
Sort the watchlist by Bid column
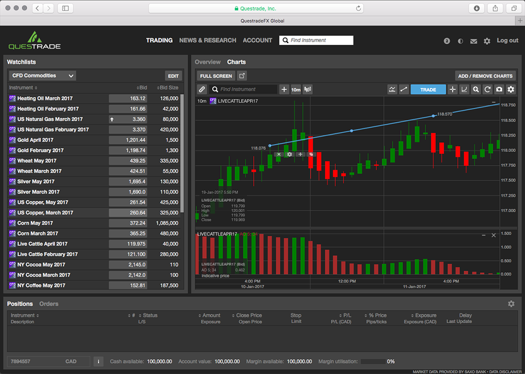pos(142,87)
